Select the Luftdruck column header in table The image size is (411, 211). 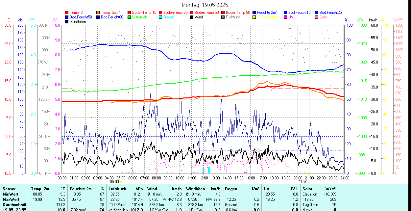tap(117, 189)
